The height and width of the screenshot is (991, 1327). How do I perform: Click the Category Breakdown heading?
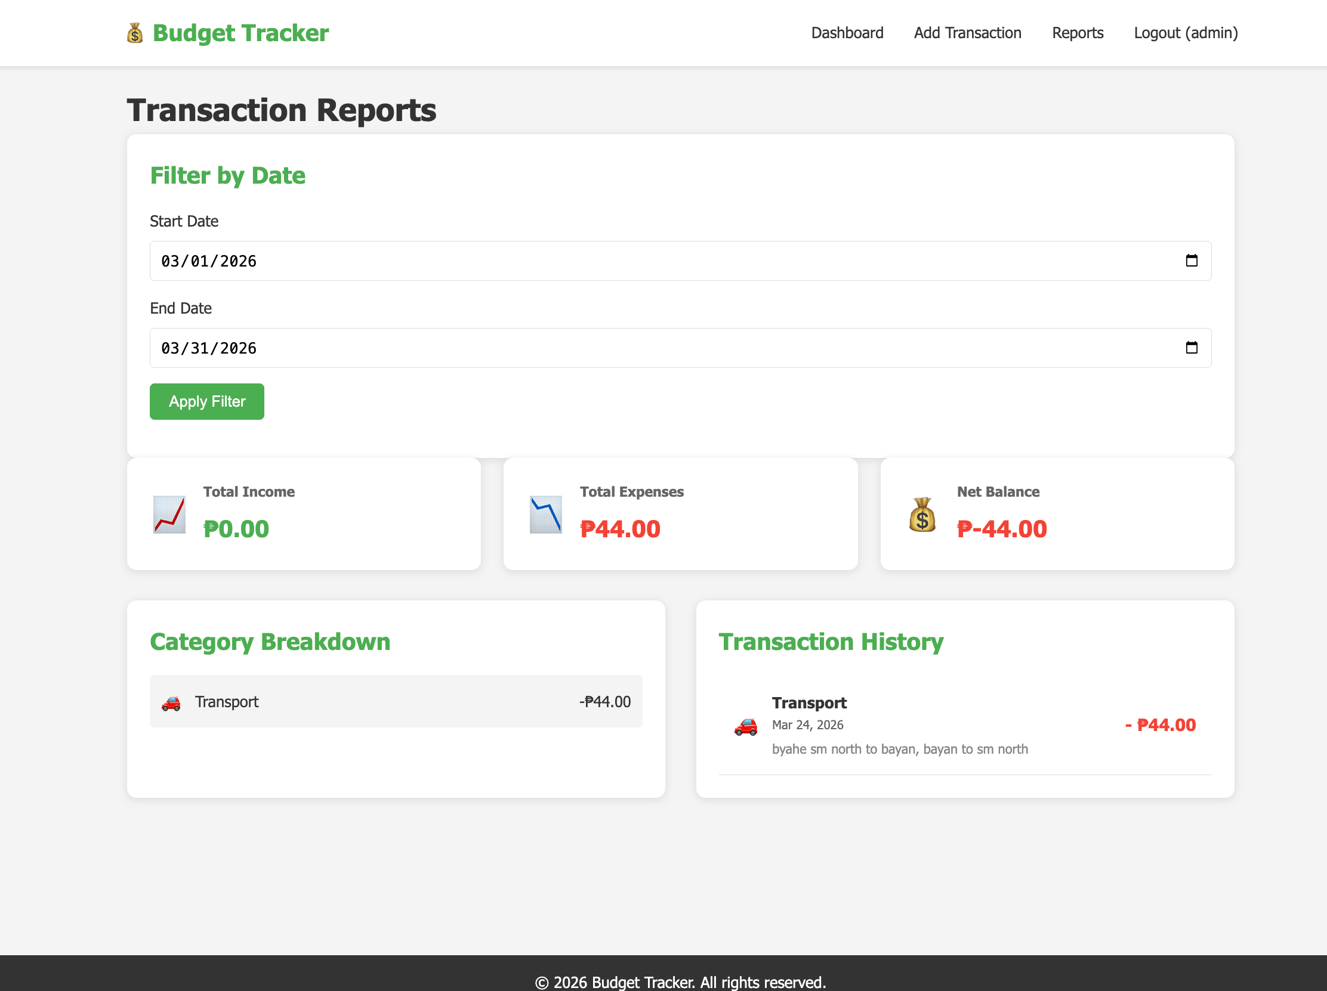[270, 642]
